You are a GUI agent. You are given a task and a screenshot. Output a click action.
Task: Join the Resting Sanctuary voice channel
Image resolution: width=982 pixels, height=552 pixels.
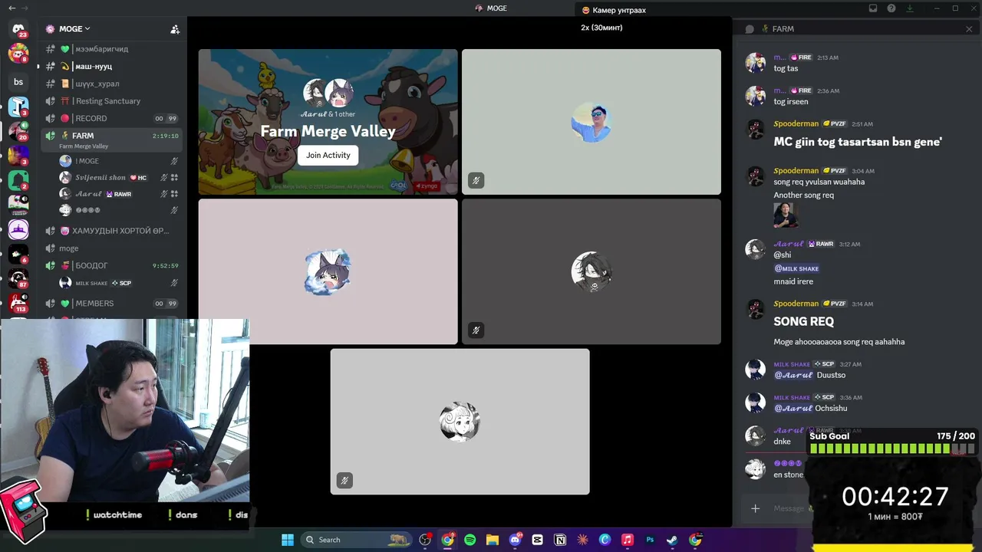[112, 101]
